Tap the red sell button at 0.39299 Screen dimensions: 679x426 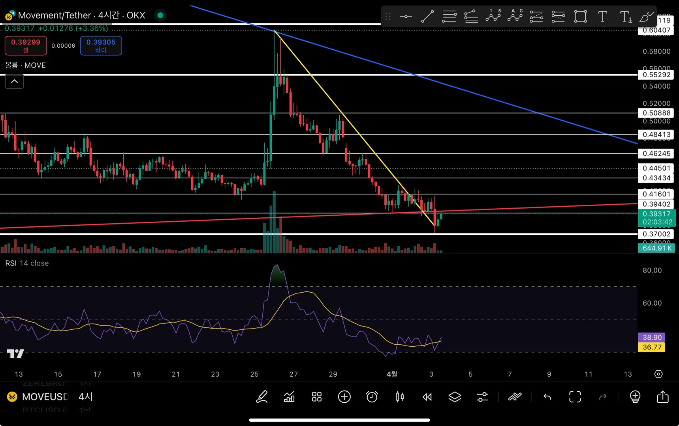[26, 46]
